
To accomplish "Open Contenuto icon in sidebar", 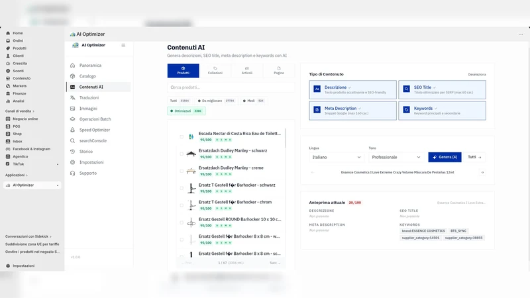I will [x=8, y=78].
